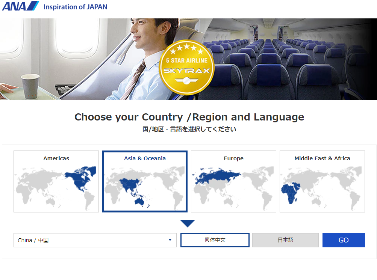
Task: Open the China / 中国 country dropdown
Action: pos(95,240)
